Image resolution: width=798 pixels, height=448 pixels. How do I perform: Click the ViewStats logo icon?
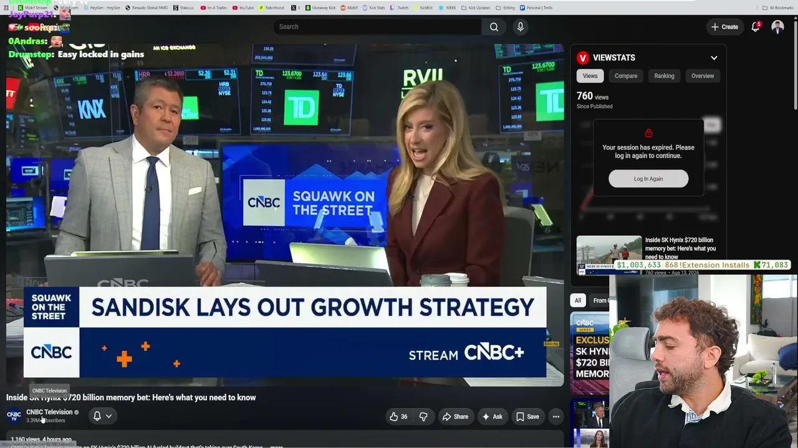[583, 58]
